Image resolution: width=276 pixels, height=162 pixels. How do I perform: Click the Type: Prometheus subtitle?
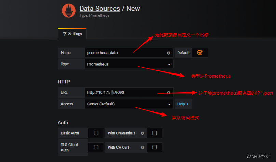coord(94,15)
